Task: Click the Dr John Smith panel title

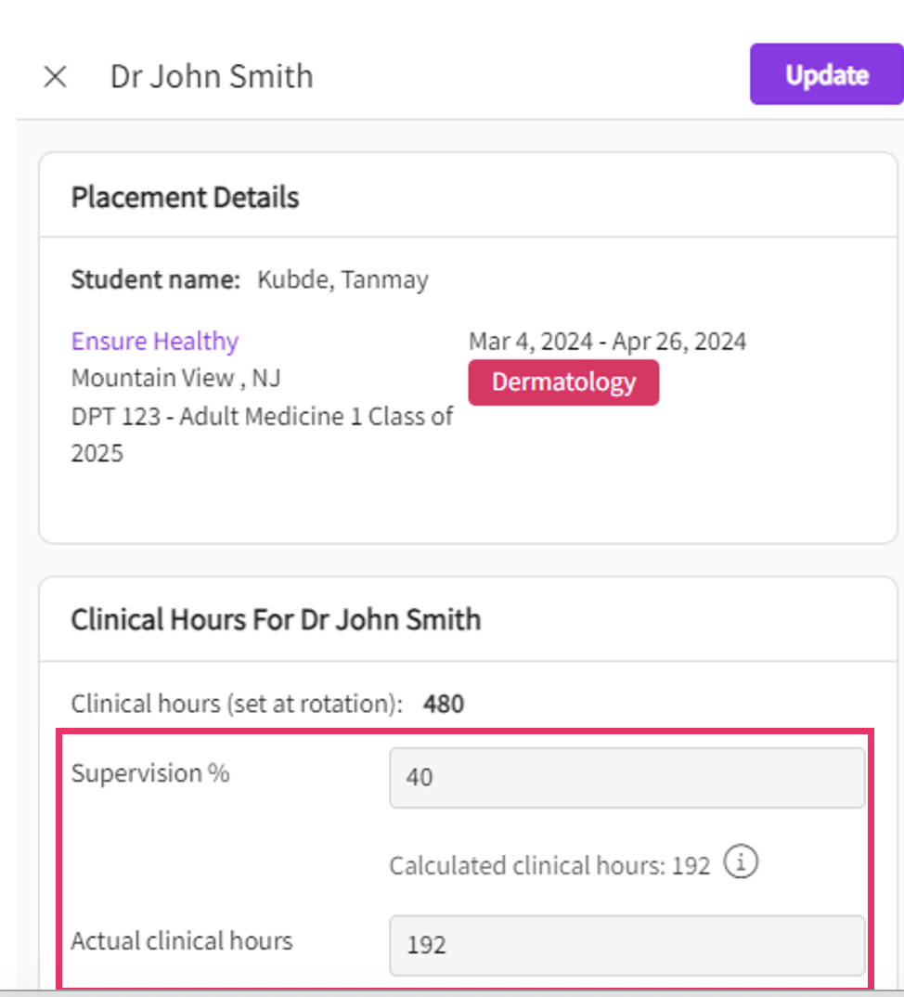Action: (212, 76)
